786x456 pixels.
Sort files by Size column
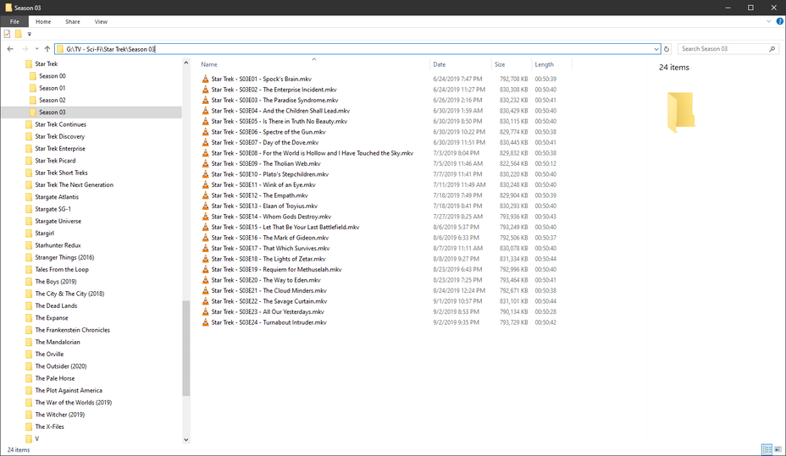pos(512,64)
